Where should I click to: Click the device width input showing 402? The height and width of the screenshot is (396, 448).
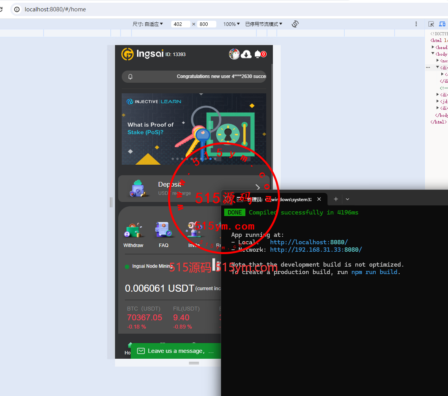pos(180,24)
